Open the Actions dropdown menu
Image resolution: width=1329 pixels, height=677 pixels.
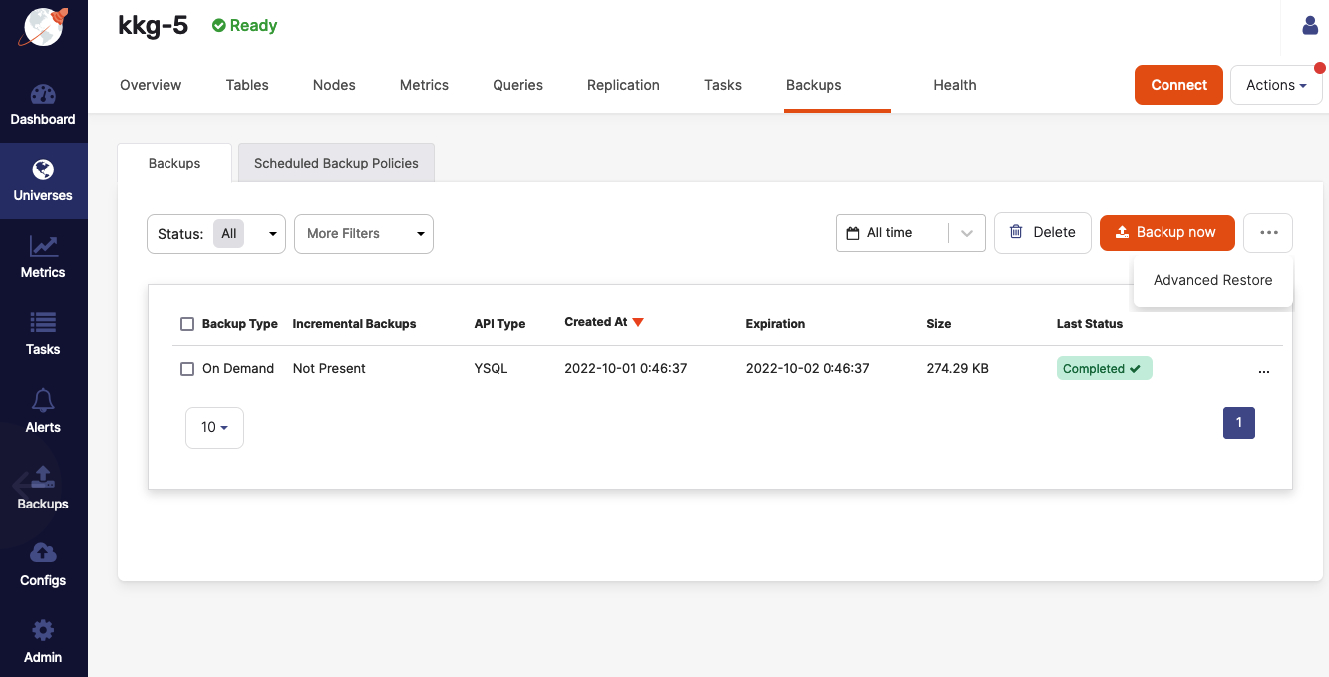1276,85
